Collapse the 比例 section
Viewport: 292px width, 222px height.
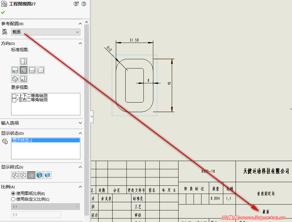tap(80, 187)
